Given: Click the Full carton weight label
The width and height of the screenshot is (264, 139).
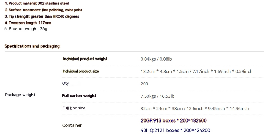Looking at the screenshot, I should (79, 96).
